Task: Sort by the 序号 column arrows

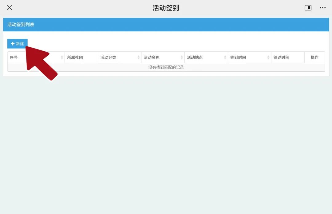Action: pyautogui.click(x=62, y=57)
